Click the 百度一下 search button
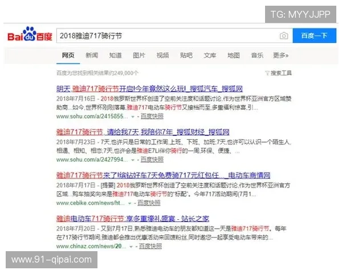 point(314,35)
